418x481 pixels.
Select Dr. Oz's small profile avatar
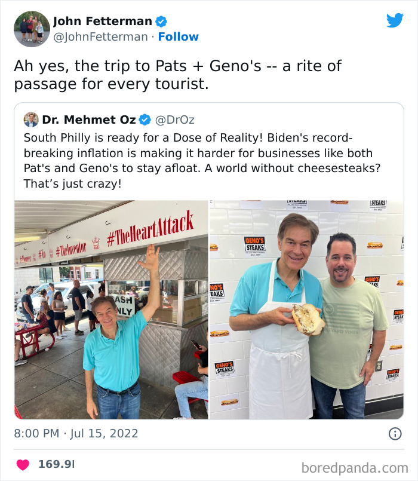[x=29, y=120]
